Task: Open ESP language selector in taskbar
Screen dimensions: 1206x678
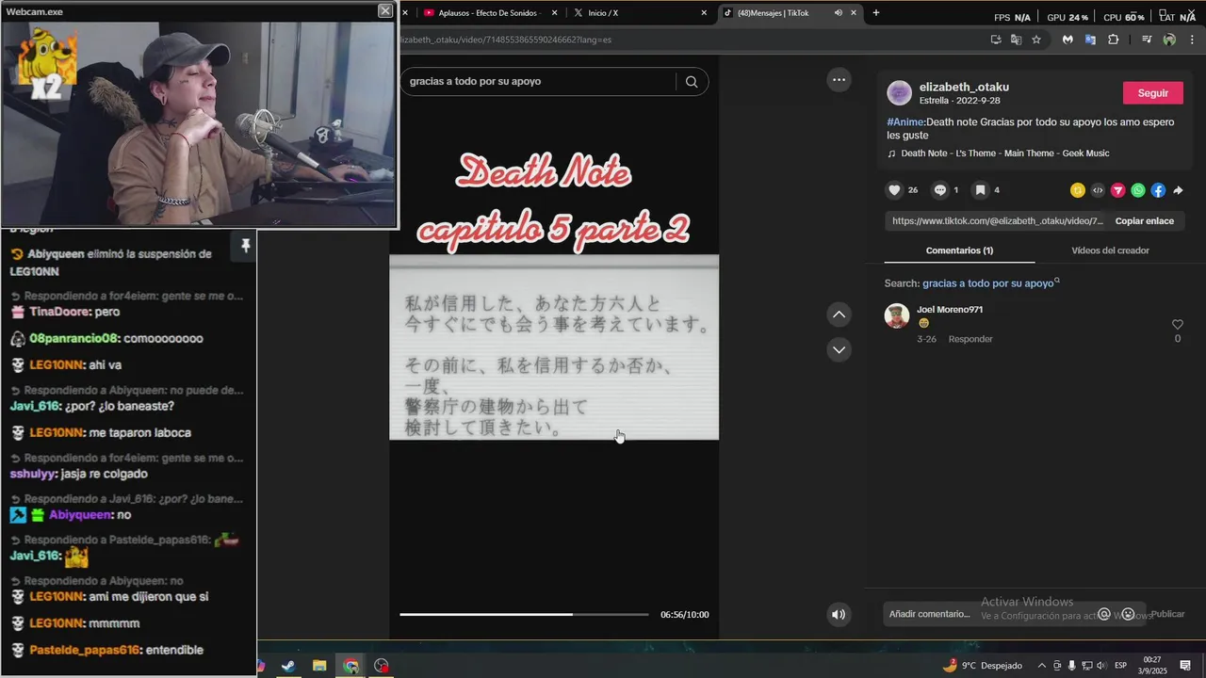Action: [x=1121, y=666]
